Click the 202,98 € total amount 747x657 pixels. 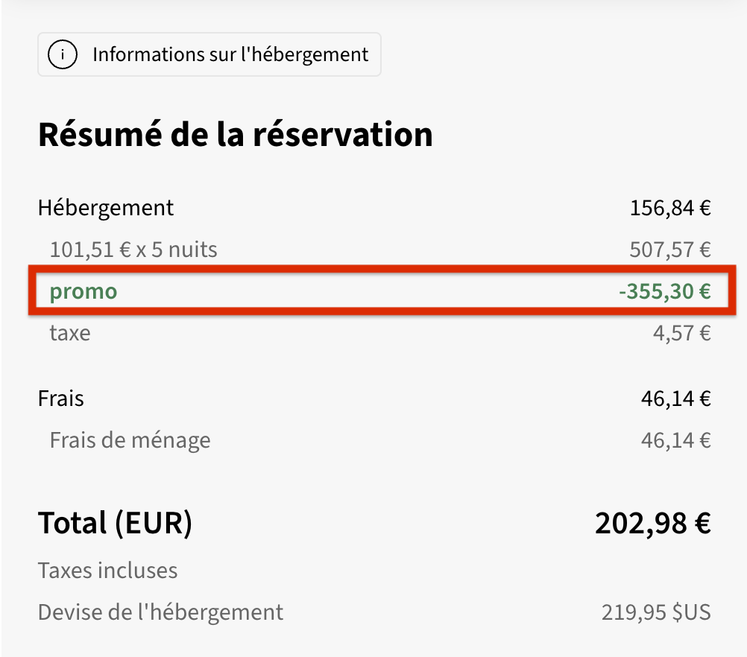(x=653, y=523)
